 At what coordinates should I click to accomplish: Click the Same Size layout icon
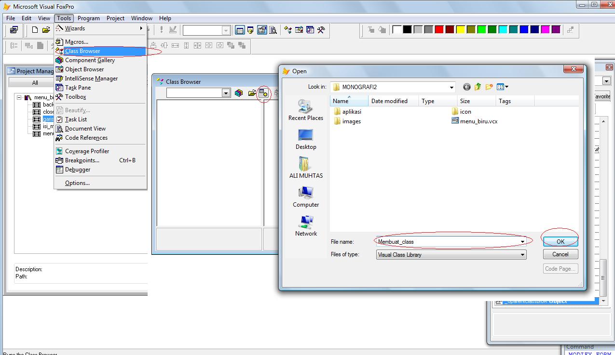click(197, 45)
